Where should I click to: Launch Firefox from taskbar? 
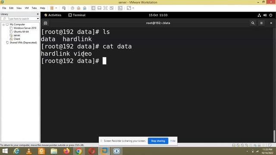[66, 151]
